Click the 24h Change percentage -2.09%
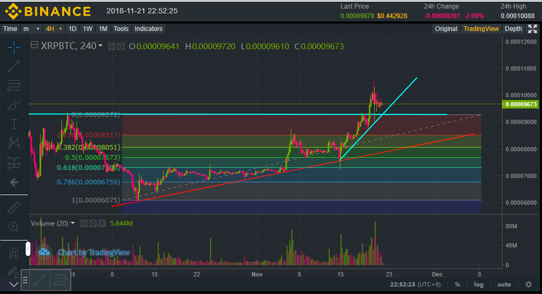 474,16
